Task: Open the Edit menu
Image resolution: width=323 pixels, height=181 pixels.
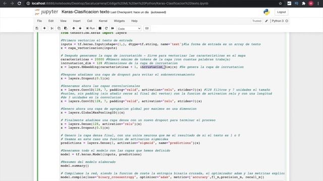Action: pyautogui.click(x=51, y=21)
